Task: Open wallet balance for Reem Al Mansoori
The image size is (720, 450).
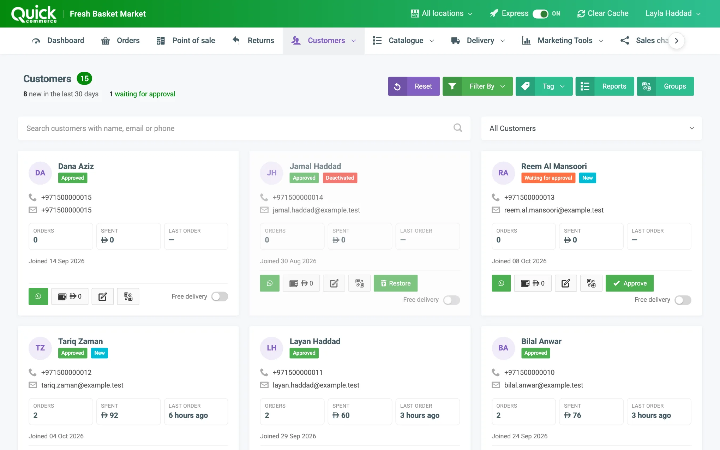Action: coord(533,283)
